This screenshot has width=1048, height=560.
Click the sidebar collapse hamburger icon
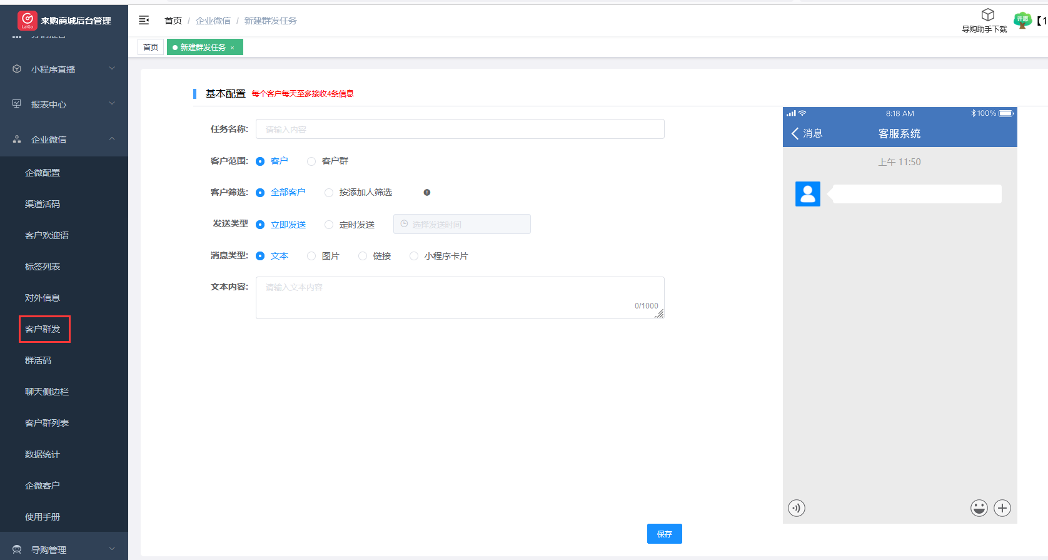coord(144,20)
